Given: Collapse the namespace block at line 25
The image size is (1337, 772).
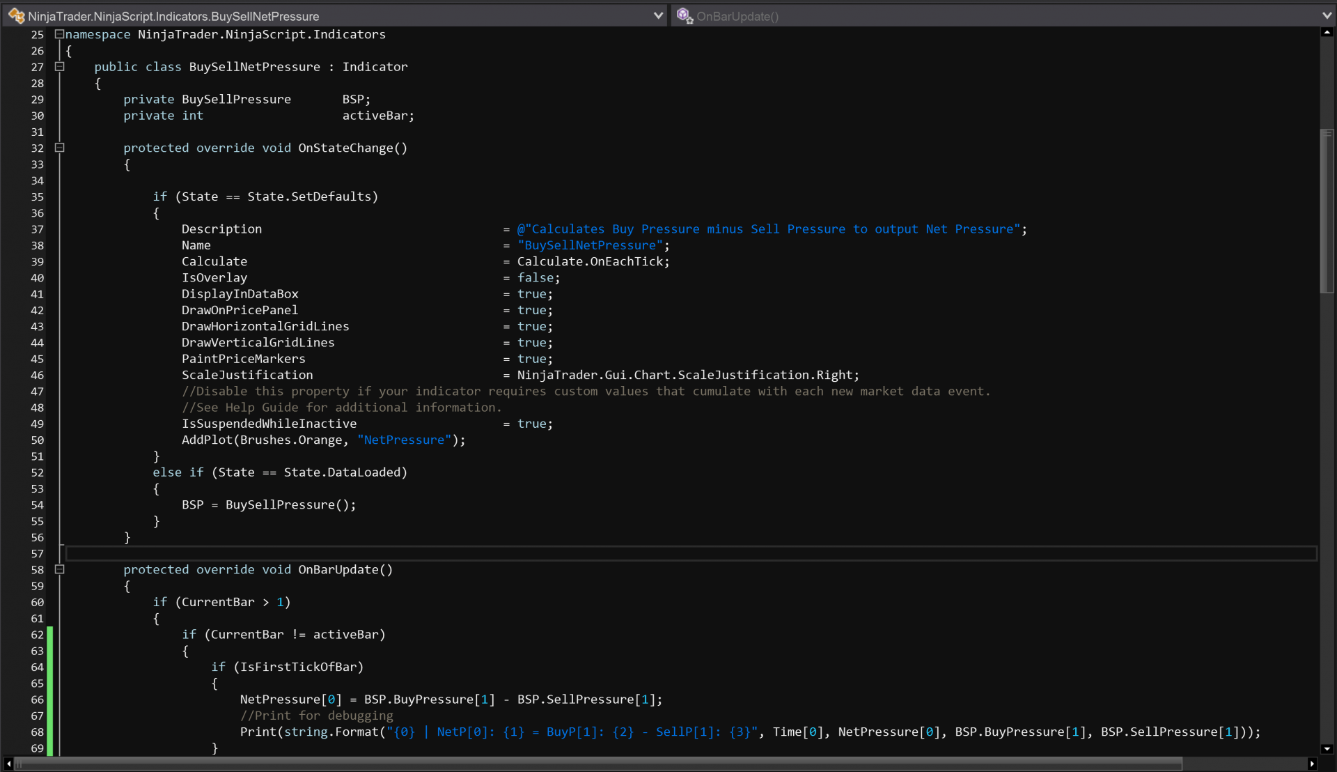Looking at the screenshot, I should click(x=59, y=34).
